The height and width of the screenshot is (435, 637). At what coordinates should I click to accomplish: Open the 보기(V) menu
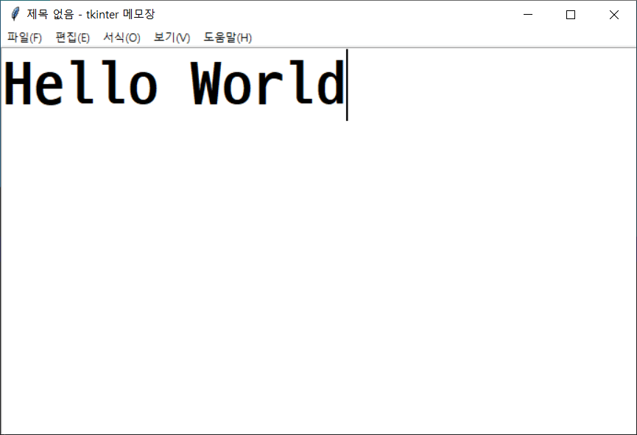172,38
